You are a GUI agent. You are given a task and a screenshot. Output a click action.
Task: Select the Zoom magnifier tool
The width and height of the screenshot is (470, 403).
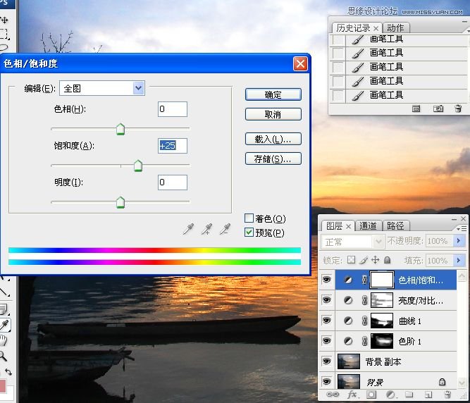[4, 356]
